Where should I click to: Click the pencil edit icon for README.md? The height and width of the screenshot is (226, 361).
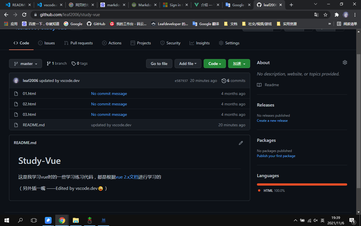click(x=241, y=143)
